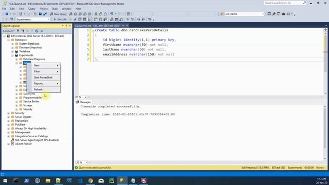Collapse the Experiments database node

pyautogui.click(x=12, y=55)
